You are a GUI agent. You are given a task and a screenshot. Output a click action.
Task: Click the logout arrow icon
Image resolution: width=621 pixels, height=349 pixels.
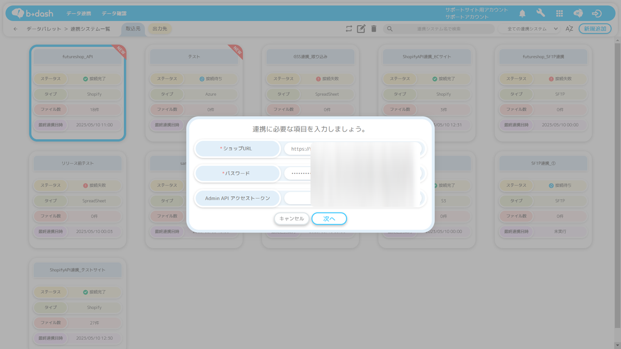pos(597,14)
